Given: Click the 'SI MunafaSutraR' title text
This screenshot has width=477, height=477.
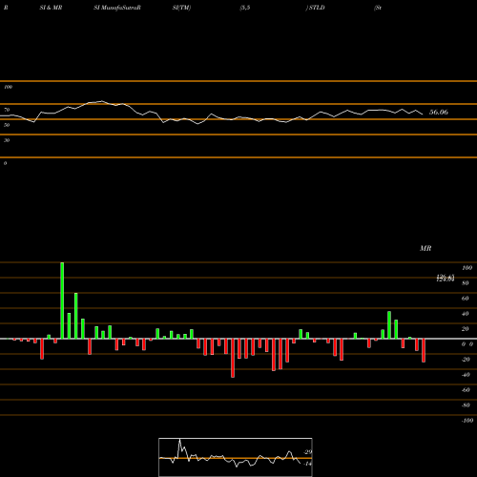Looking at the screenshot, I should (117, 8).
